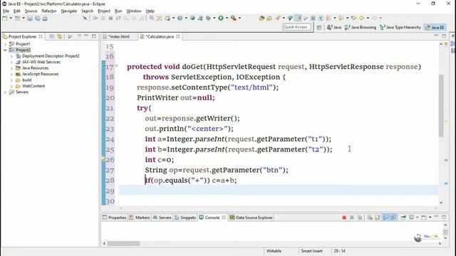Click the Collapse All icon in Project Explorer
The height and width of the screenshot is (256, 456).
tap(52, 36)
